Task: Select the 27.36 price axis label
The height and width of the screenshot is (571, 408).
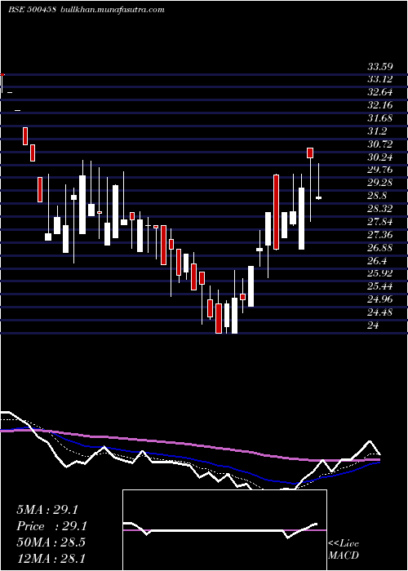Action: click(380, 235)
